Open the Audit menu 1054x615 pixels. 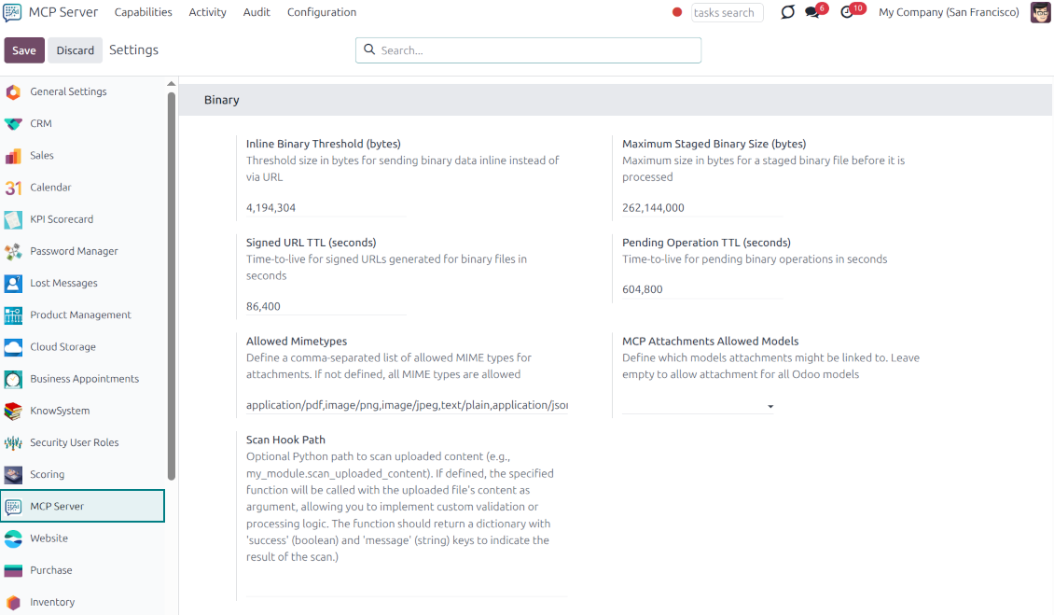257,12
